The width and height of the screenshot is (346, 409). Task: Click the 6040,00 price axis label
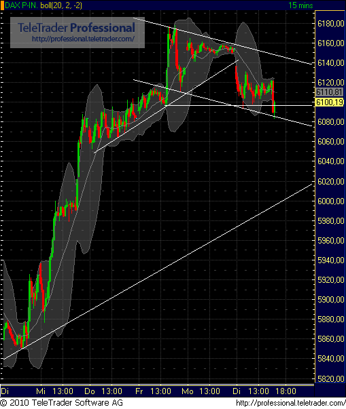coord(330,161)
